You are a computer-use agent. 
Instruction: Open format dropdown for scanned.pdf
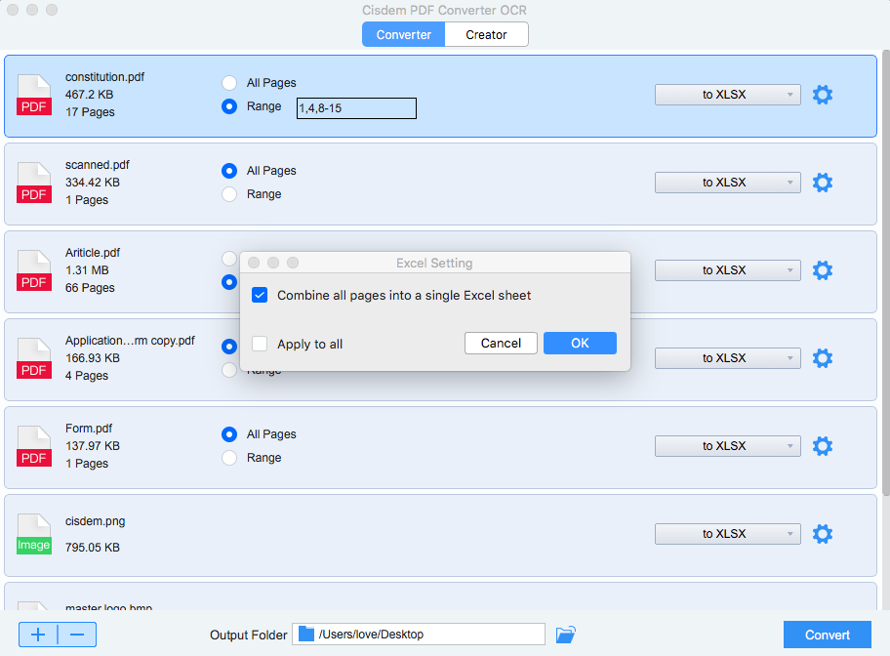pyautogui.click(x=728, y=183)
